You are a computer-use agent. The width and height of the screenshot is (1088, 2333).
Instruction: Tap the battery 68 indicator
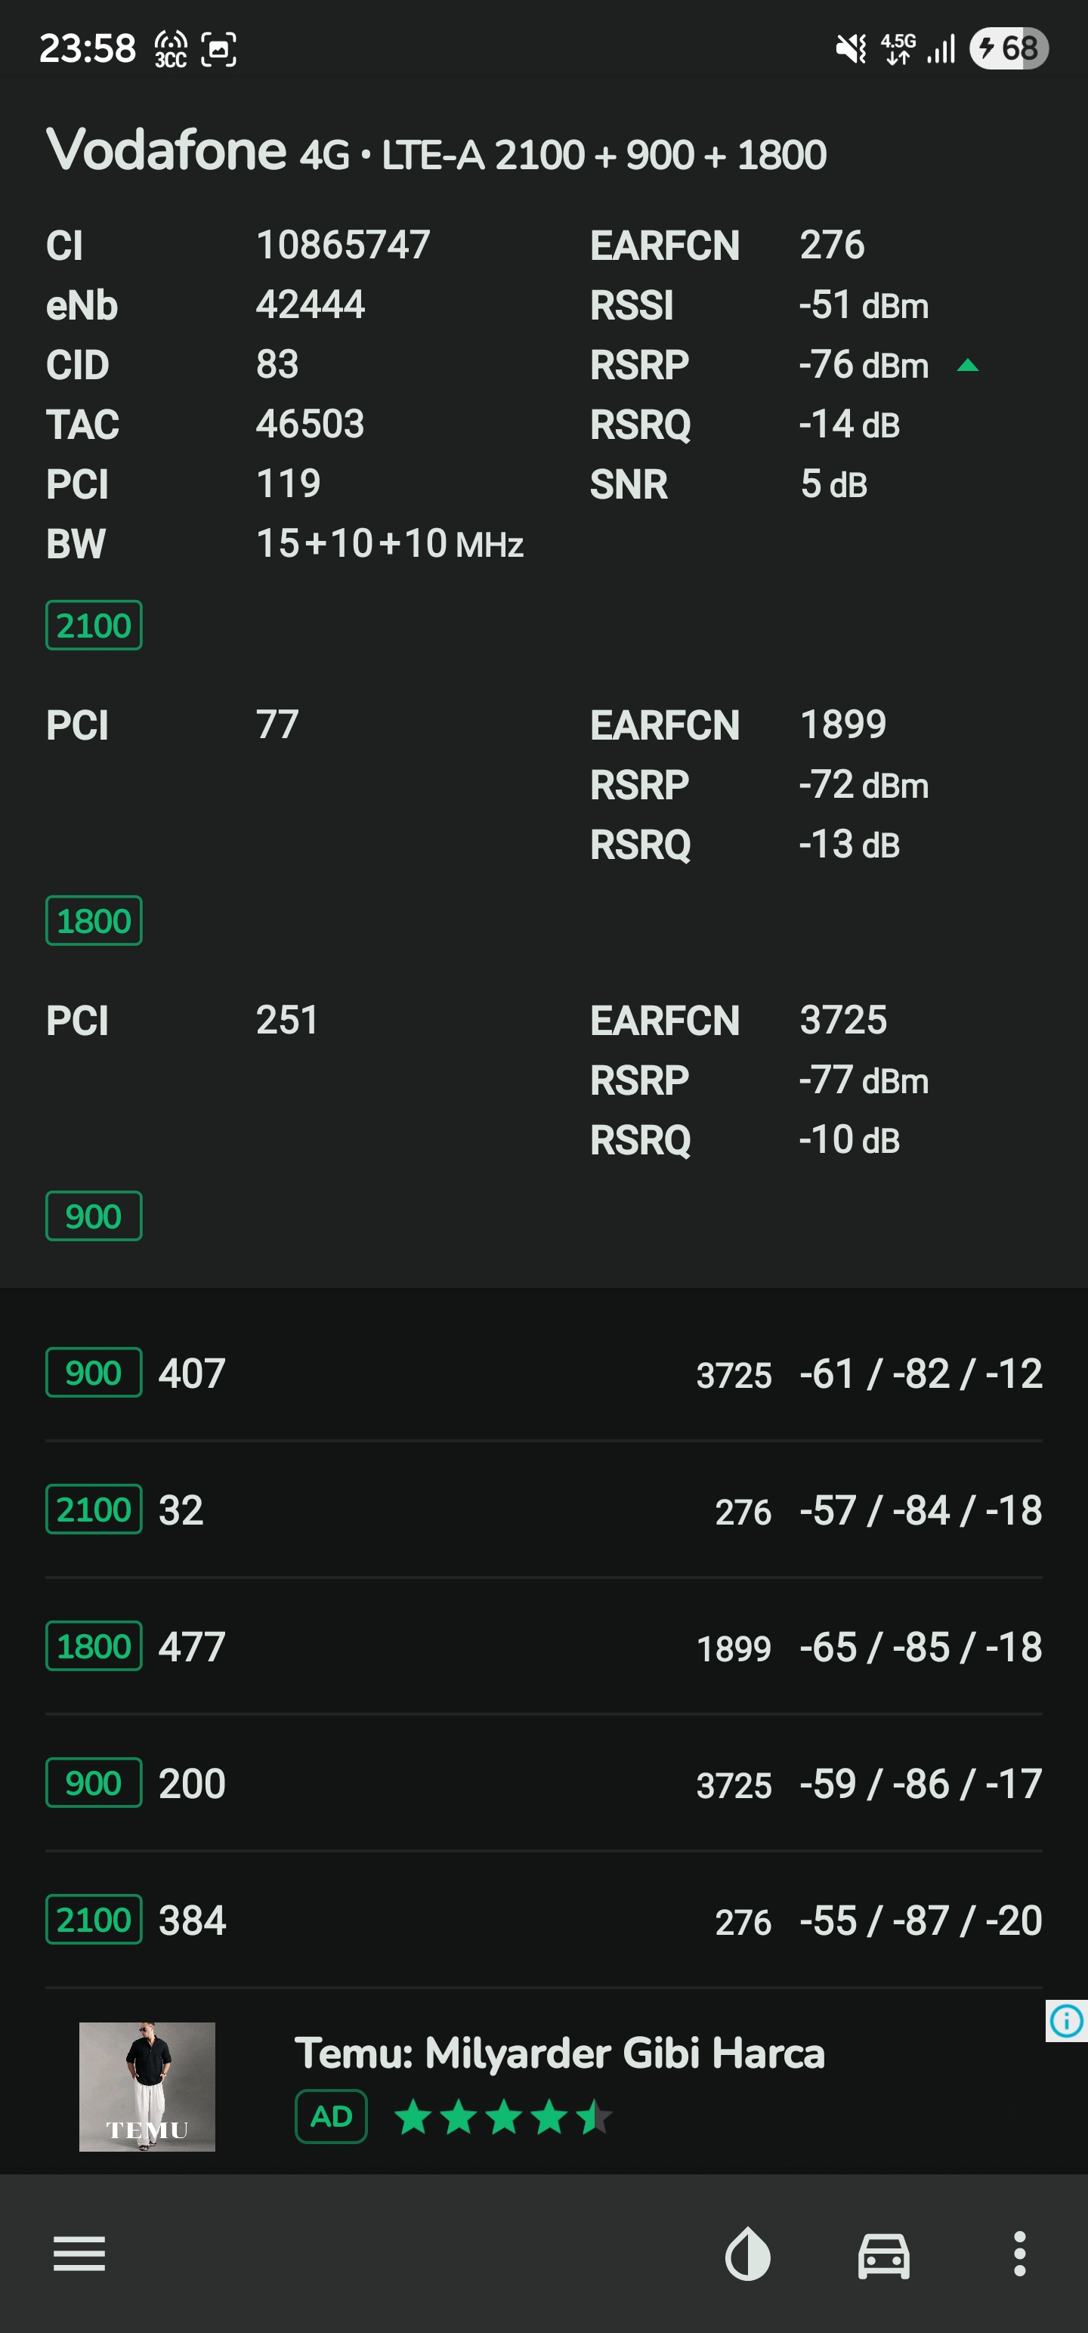coord(1008,48)
